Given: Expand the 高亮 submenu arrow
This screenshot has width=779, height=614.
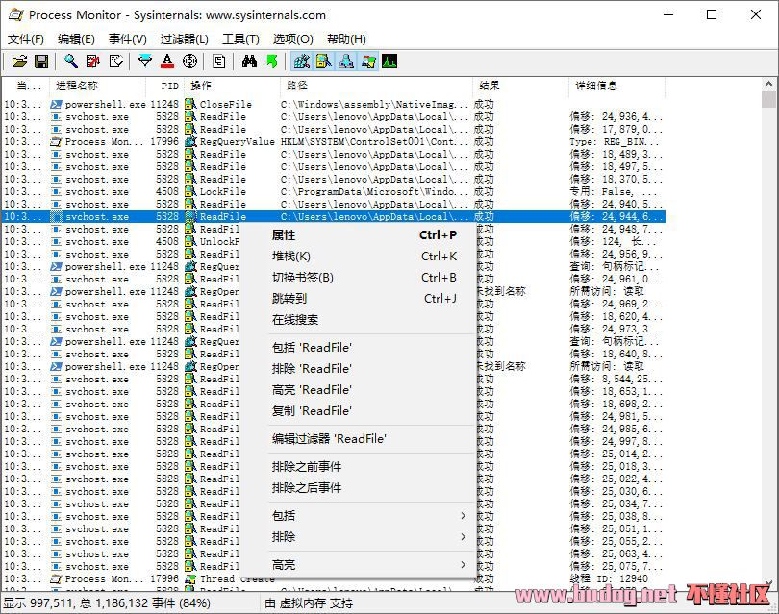Looking at the screenshot, I should (463, 564).
